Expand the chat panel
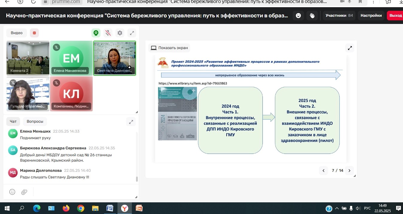The width and height of the screenshot is (403, 214). point(131,122)
